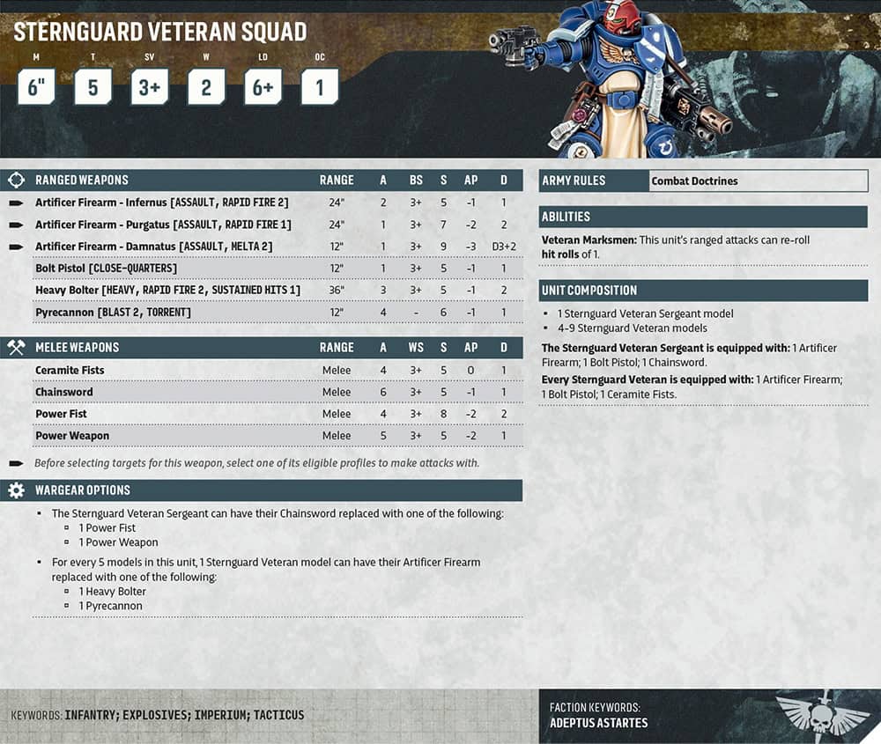
Task: Click the Veteran Marksmen ability name
Action: coord(589,239)
